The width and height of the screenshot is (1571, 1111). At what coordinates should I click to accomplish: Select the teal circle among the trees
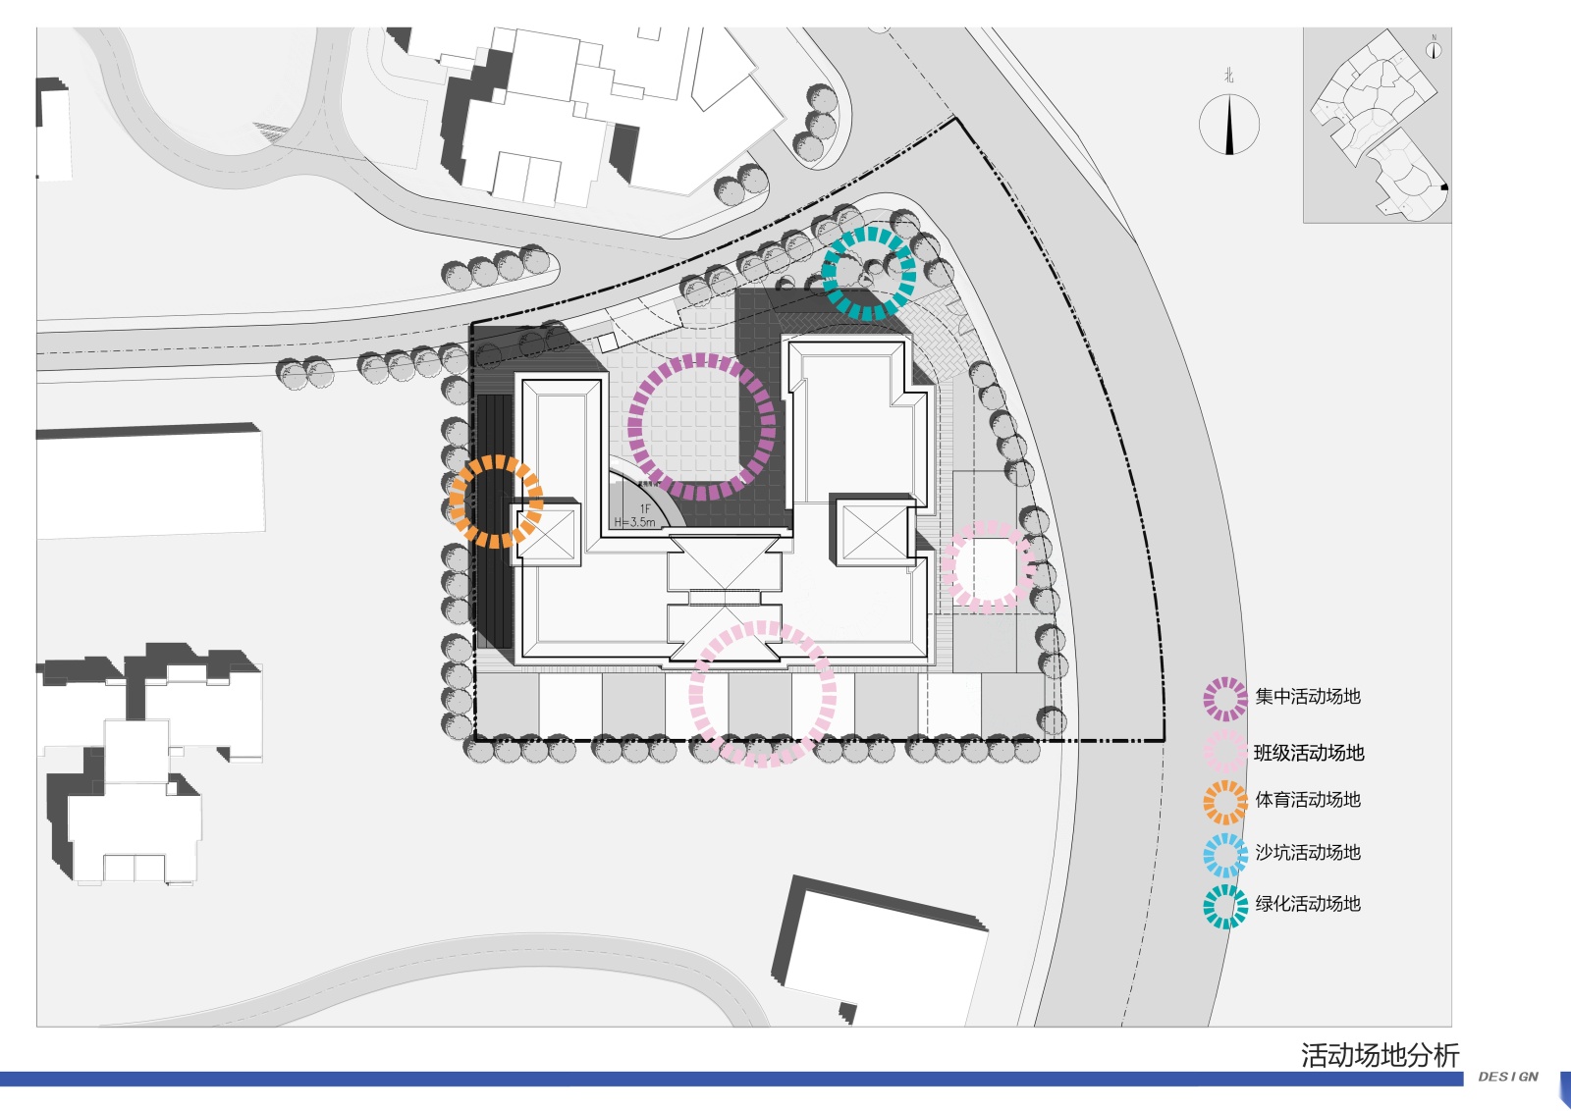point(869,273)
